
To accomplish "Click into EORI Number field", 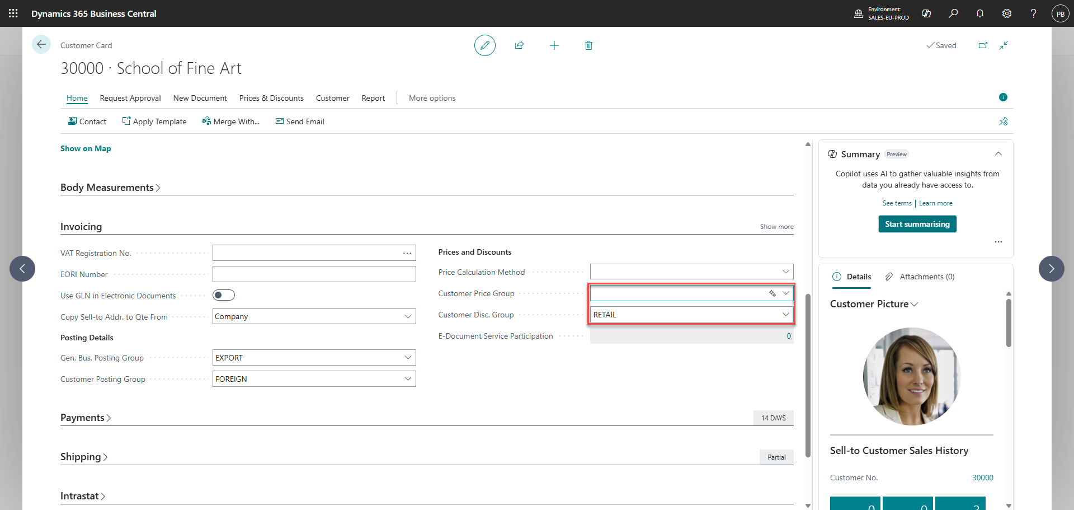I will click(314, 274).
